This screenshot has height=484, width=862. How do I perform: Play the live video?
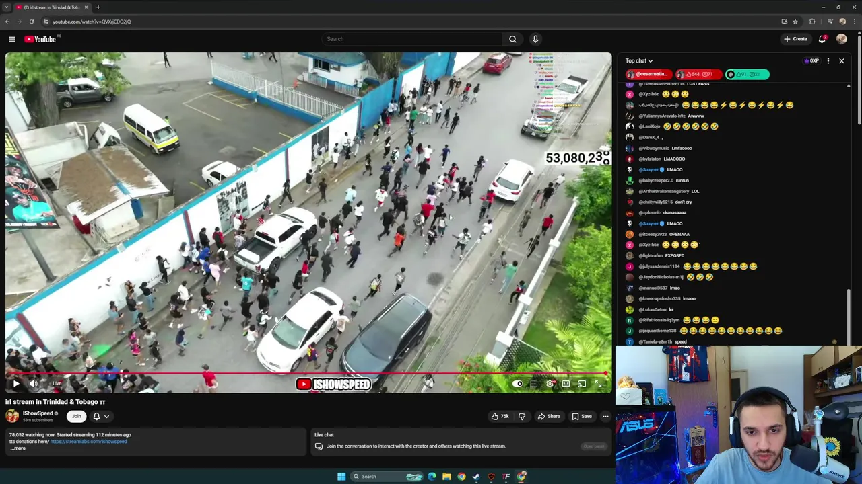(15, 384)
